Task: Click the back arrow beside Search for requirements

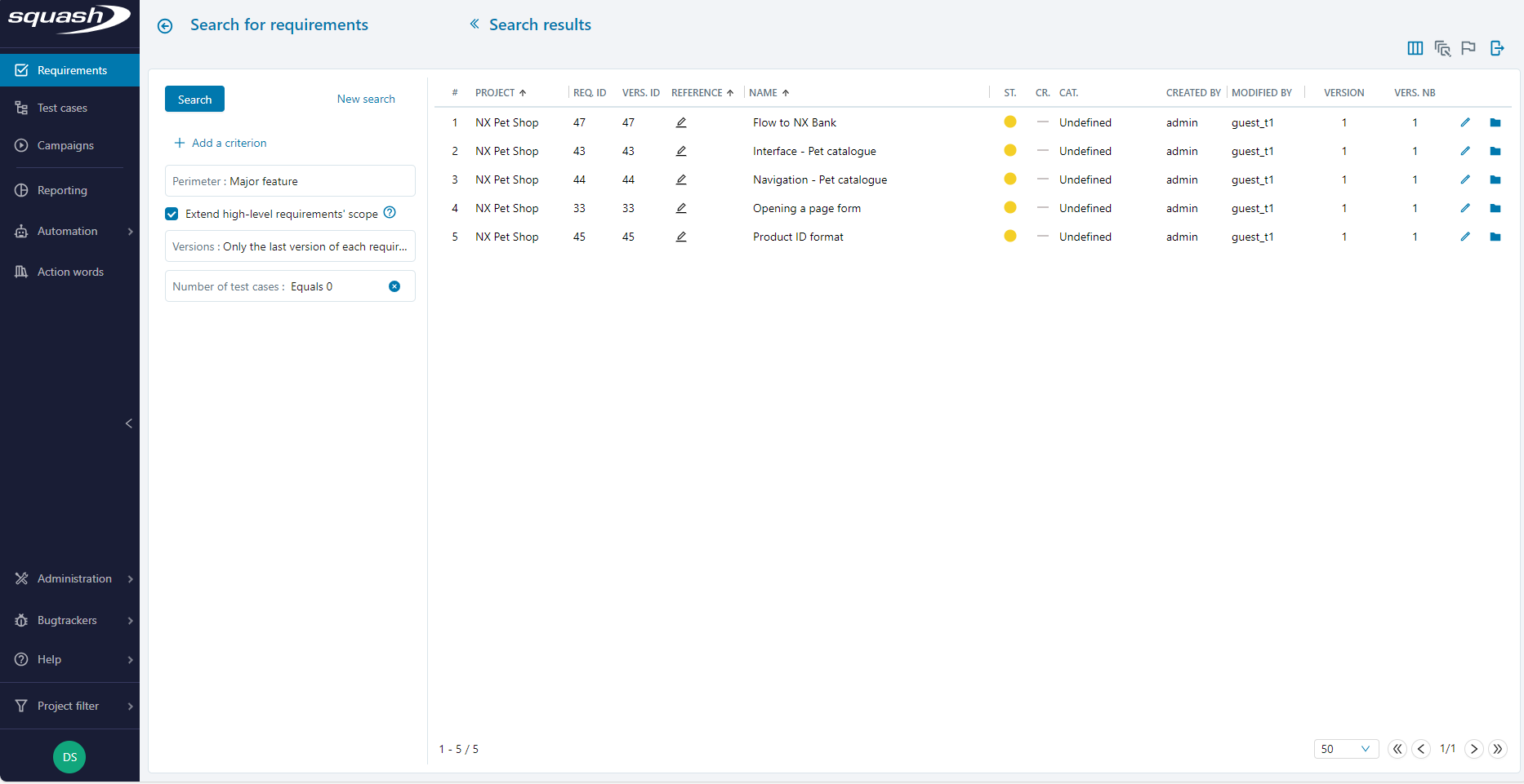Action: [x=165, y=26]
